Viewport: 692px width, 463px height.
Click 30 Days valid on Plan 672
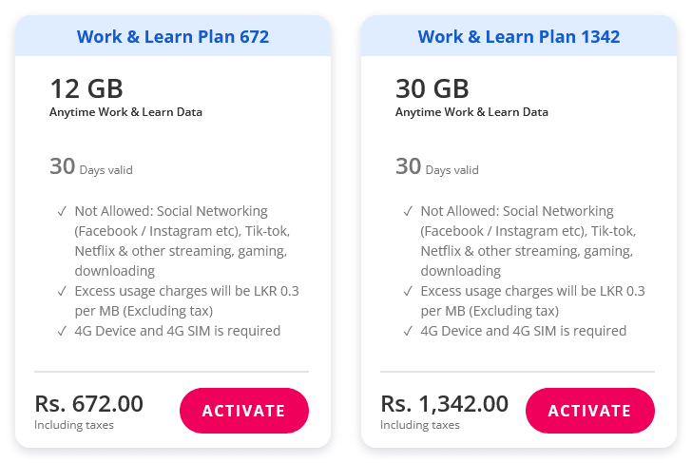[x=91, y=167]
